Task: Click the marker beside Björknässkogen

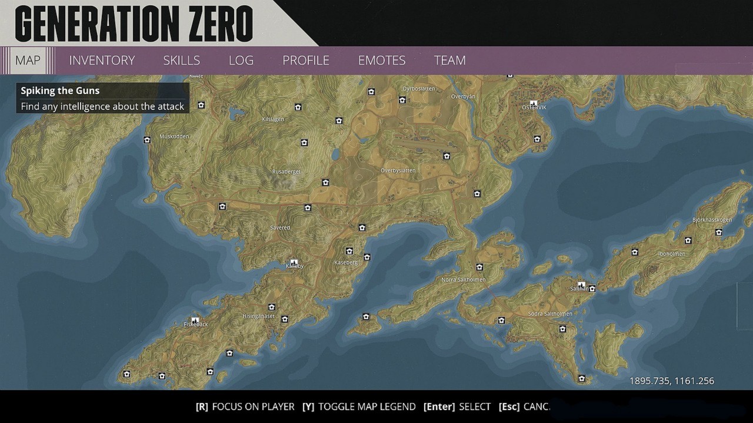Action: [719, 233]
